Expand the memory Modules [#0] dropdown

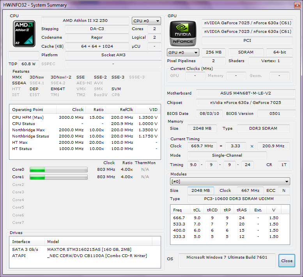point(230,182)
